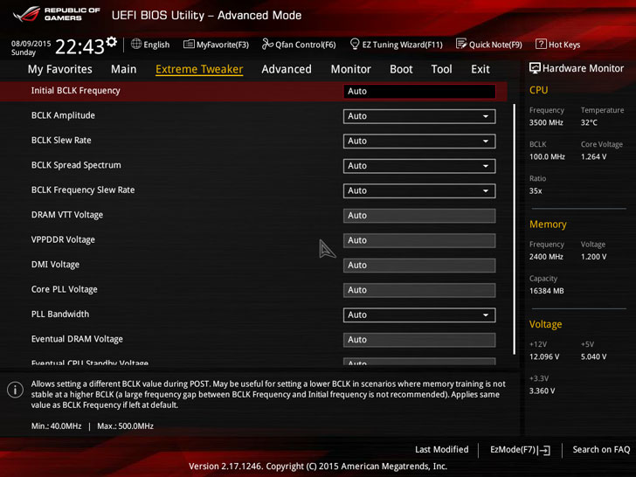Click the CPU temperature value 32°C
The height and width of the screenshot is (477, 636).
pyautogui.click(x=589, y=122)
